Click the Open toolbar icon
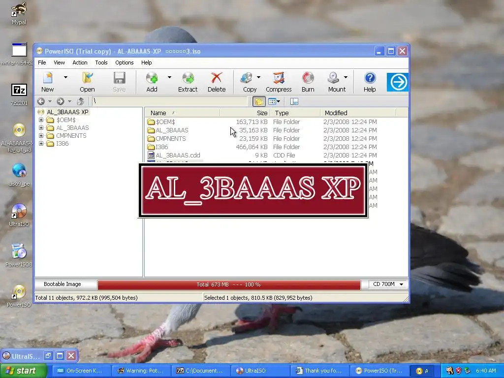The width and height of the screenshot is (504, 378). [x=87, y=78]
